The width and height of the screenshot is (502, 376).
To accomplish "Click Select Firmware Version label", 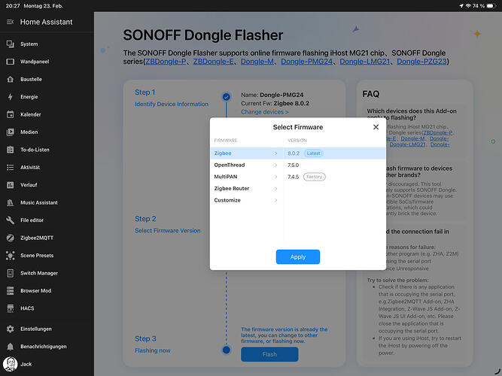I will coord(167,231).
